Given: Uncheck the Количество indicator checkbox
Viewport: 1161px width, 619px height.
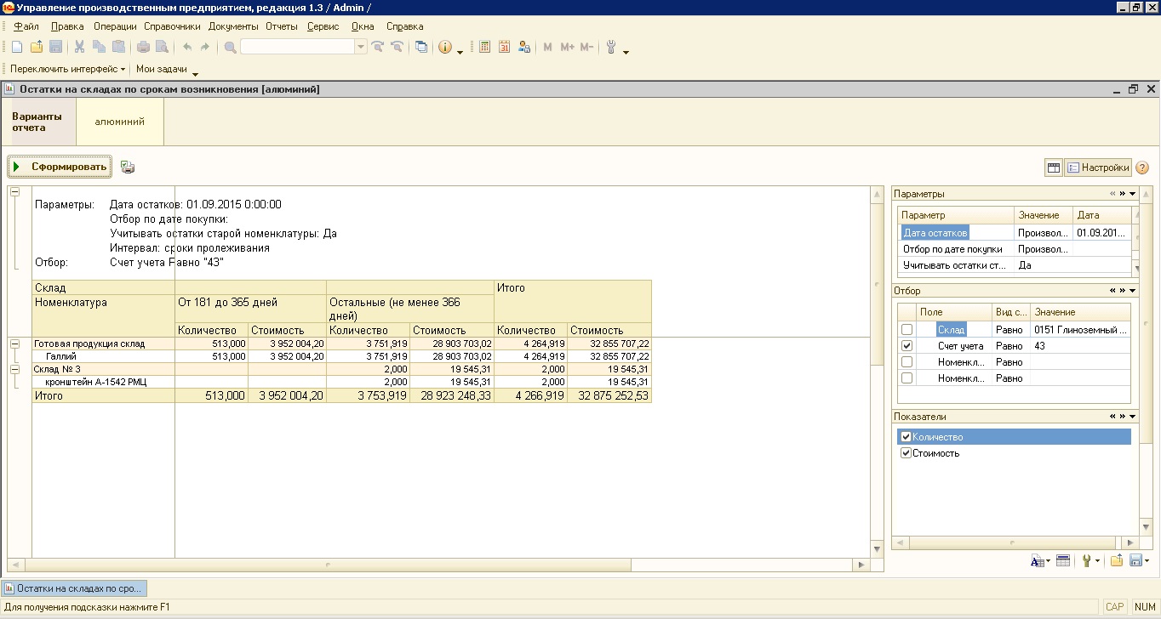Looking at the screenshot, I should (x=906, y=437).
